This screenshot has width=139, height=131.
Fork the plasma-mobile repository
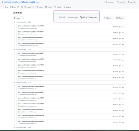121,2
